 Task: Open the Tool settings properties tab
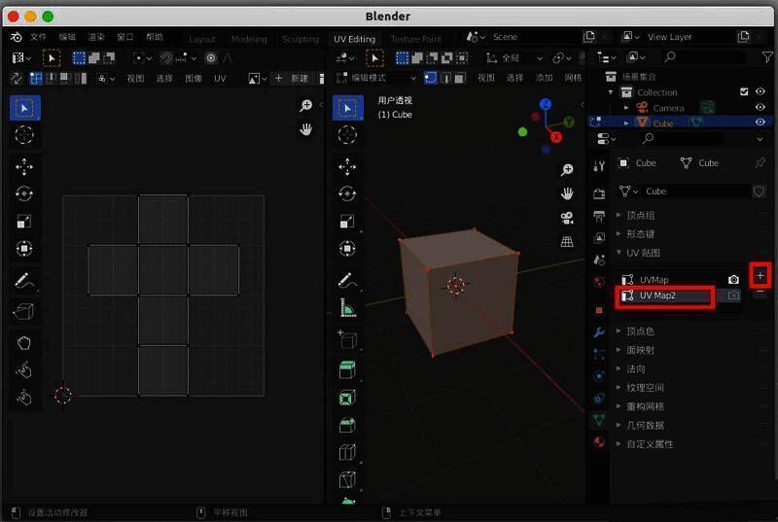pyautogui.click(x=599, y=166)
